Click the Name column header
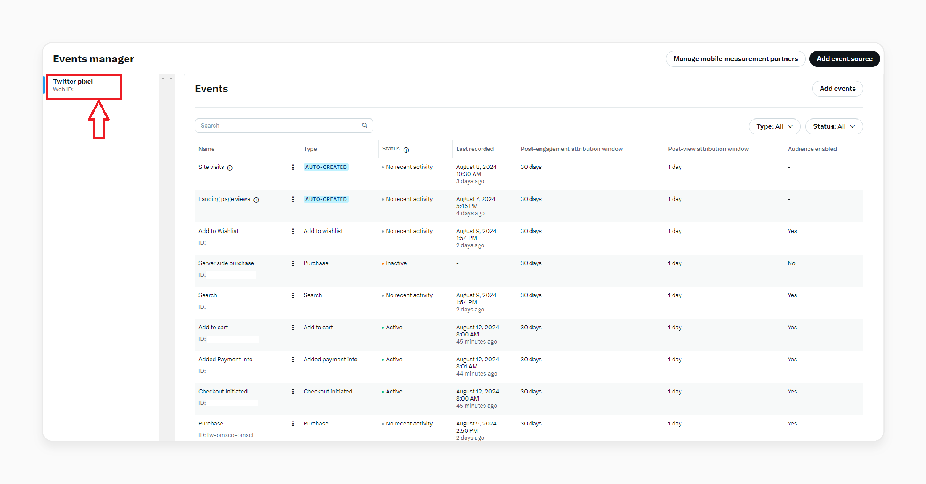The image size is (926, 484). click(206, 149)
